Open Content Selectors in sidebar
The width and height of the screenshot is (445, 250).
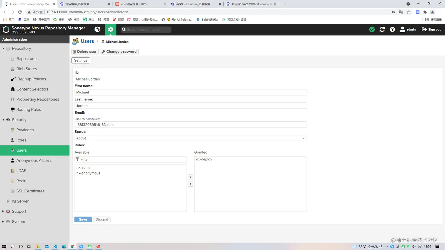32,89
